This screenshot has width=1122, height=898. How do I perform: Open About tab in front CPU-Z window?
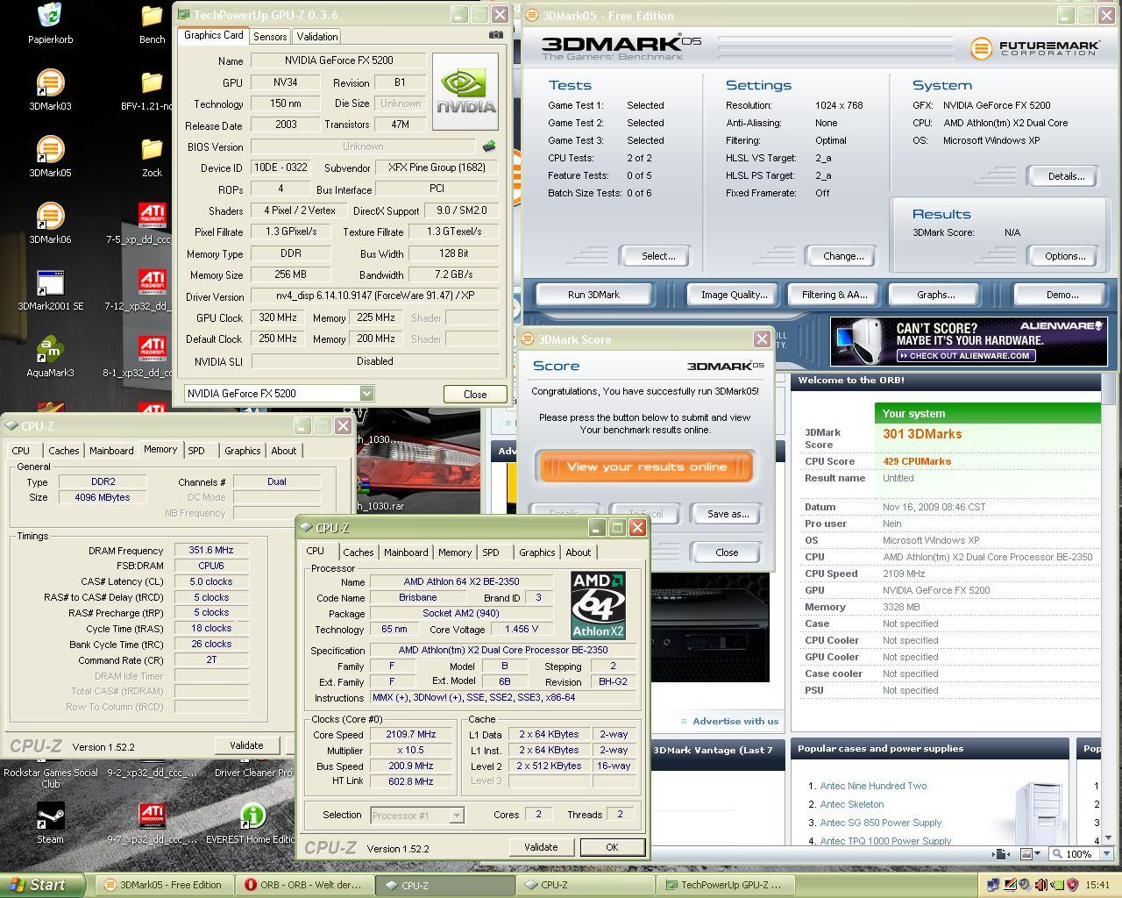coord(578,552)
